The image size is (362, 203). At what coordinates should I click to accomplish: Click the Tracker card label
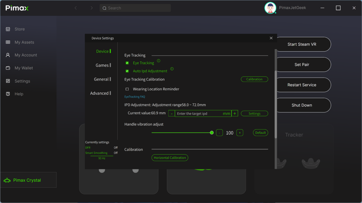pyautogui.click(x=294, y=135)
